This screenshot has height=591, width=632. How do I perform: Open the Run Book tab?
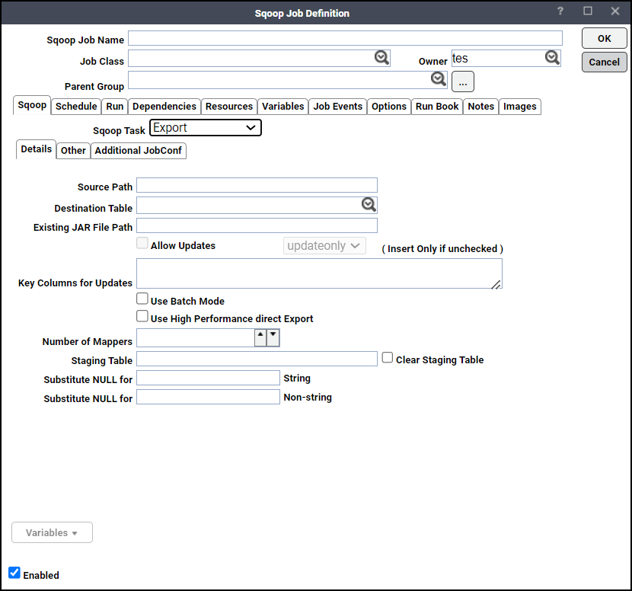[x=437, y=107]
